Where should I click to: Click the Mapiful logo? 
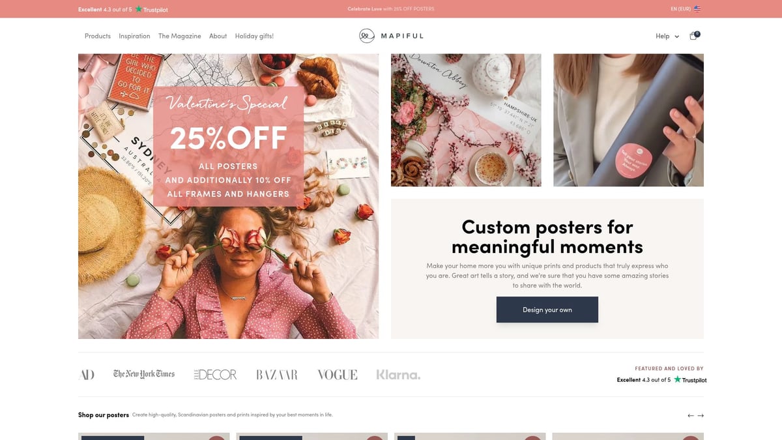[391, 36]
